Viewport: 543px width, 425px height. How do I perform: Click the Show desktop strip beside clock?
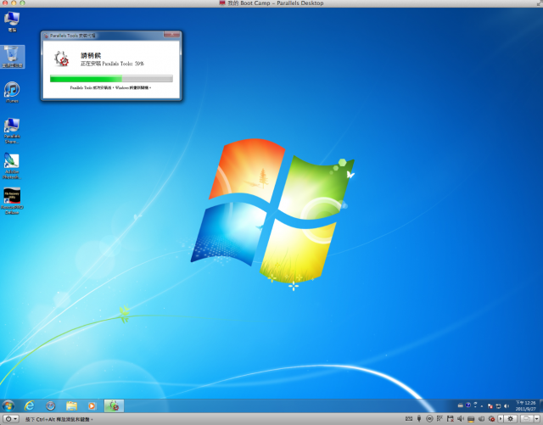[541, 405]
